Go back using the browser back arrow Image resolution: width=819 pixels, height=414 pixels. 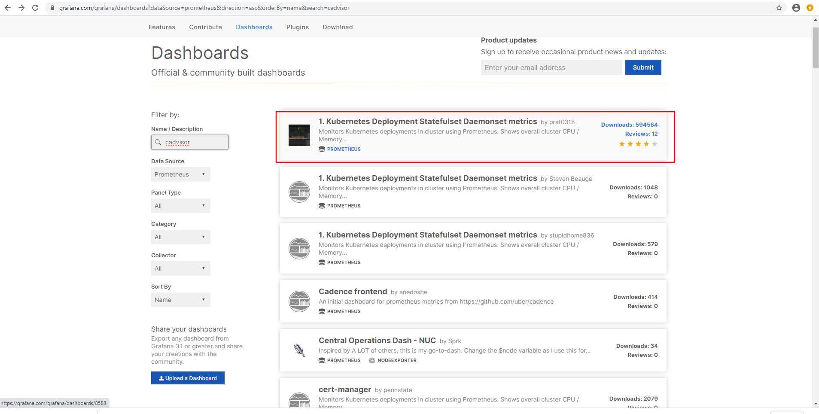coord(7,8)
